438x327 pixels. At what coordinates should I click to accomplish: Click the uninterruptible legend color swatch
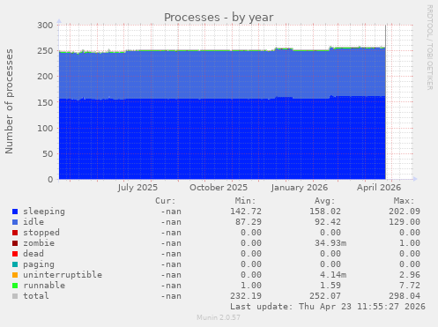(x=15, y=275)
